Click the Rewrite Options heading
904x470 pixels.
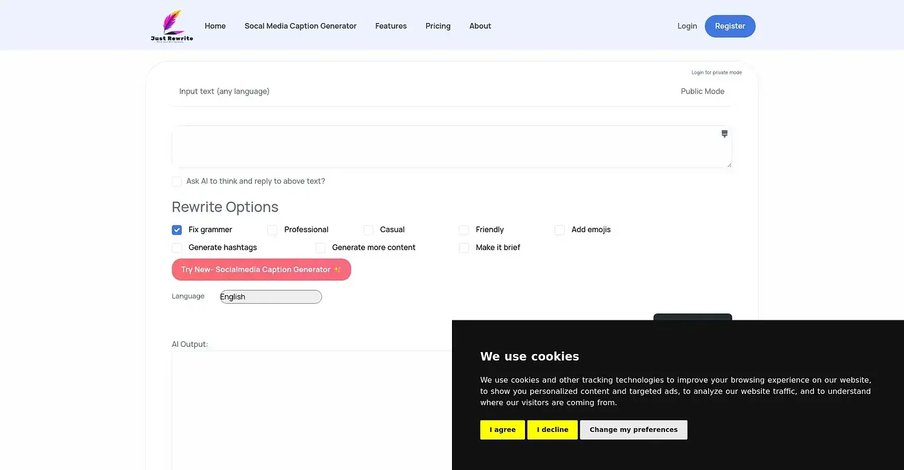pos(225,207)
